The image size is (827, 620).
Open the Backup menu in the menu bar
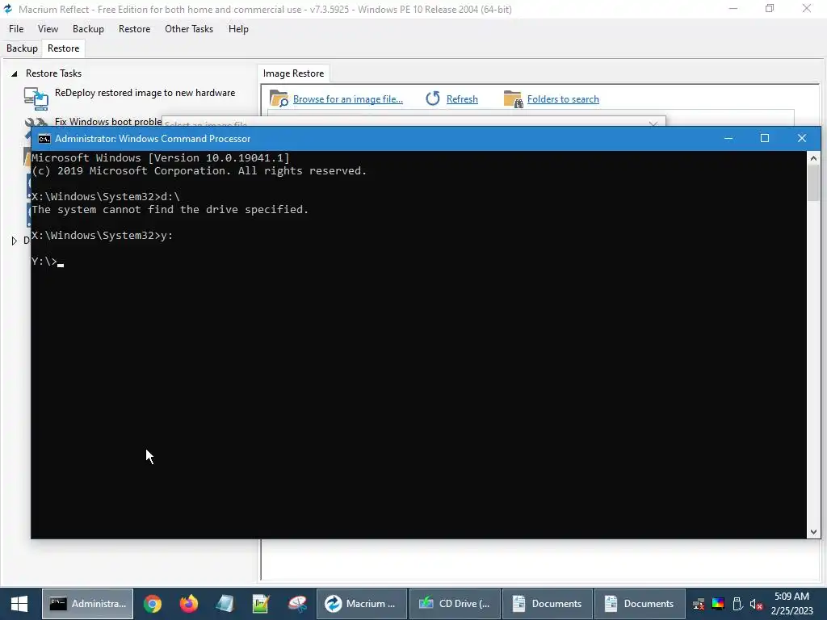[x=88, y=29]
